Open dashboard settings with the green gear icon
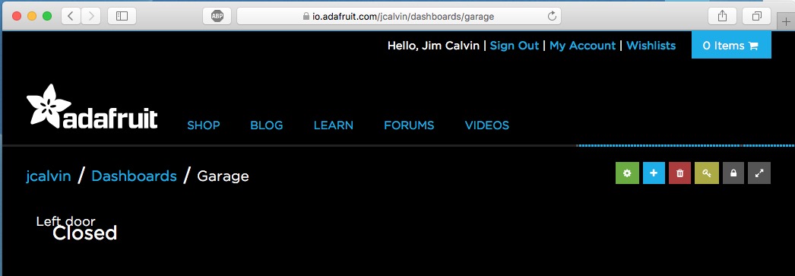This screenshot has width=795, height=276. 627,173
